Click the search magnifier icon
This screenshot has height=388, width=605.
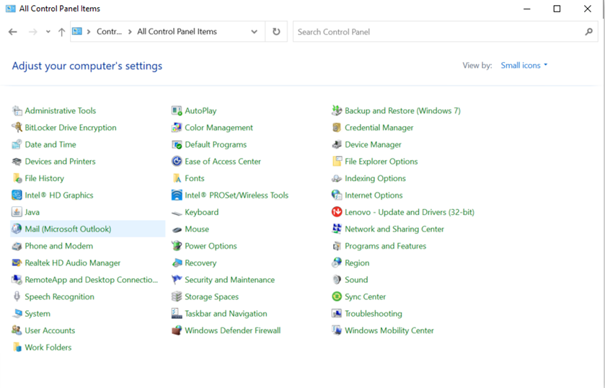(589, 32)
